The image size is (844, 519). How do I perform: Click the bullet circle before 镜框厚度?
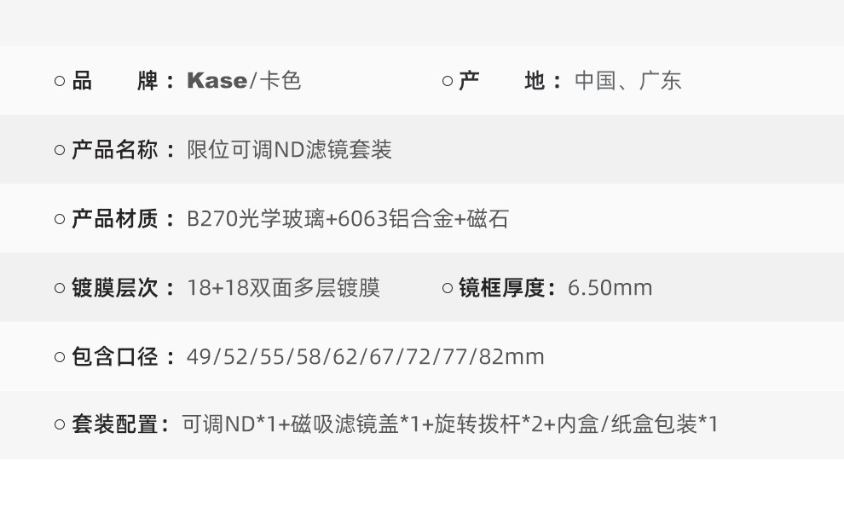[x=448, y=289]
